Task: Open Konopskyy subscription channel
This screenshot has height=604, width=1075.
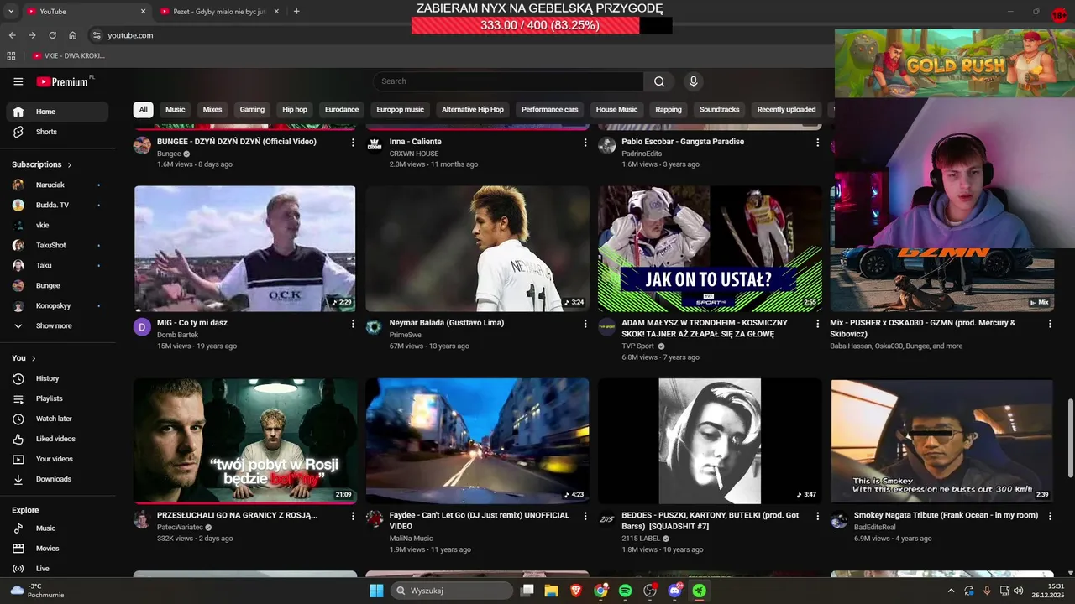Action: [57, 305]
